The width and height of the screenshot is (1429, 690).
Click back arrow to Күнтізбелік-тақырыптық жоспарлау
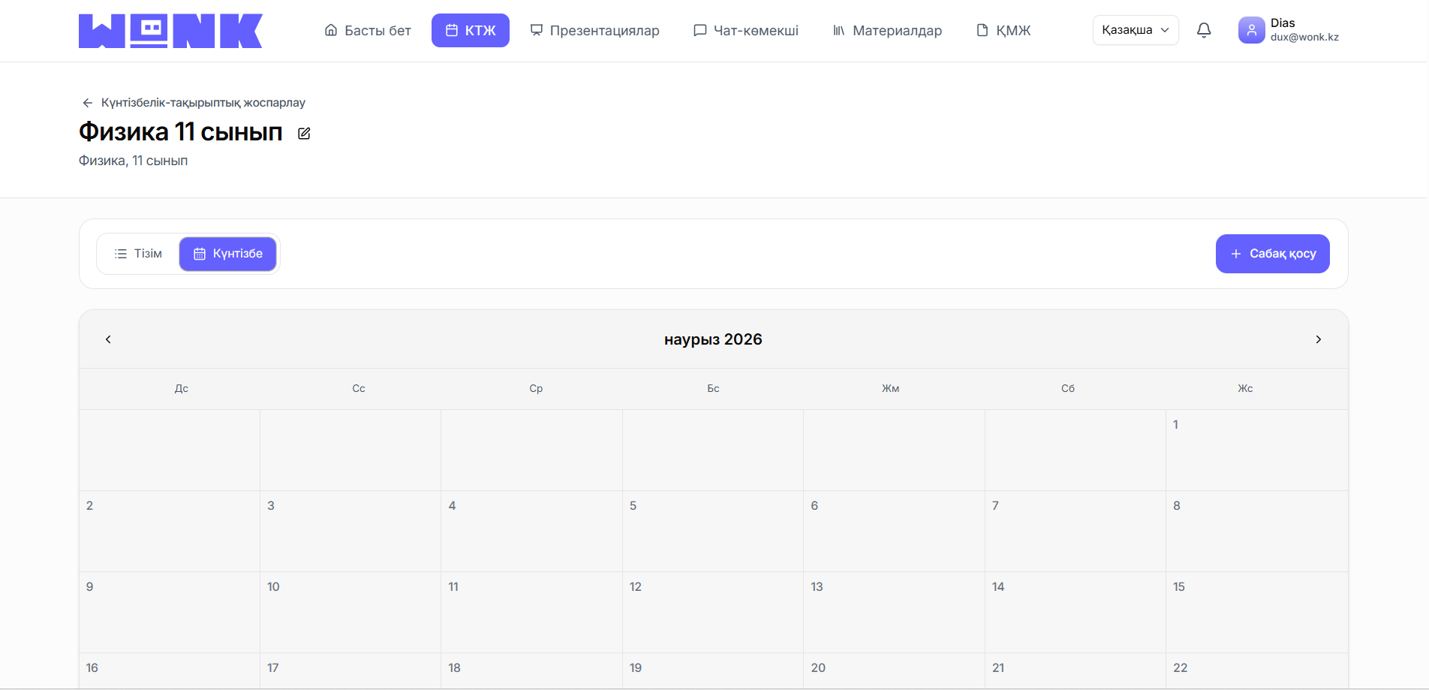click(88, 103)
